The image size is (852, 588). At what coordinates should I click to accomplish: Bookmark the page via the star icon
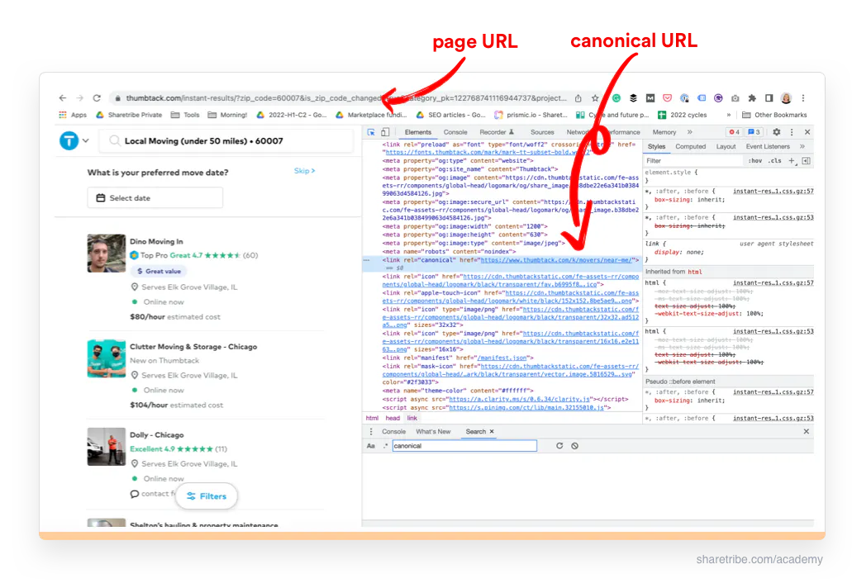point(593,97)
